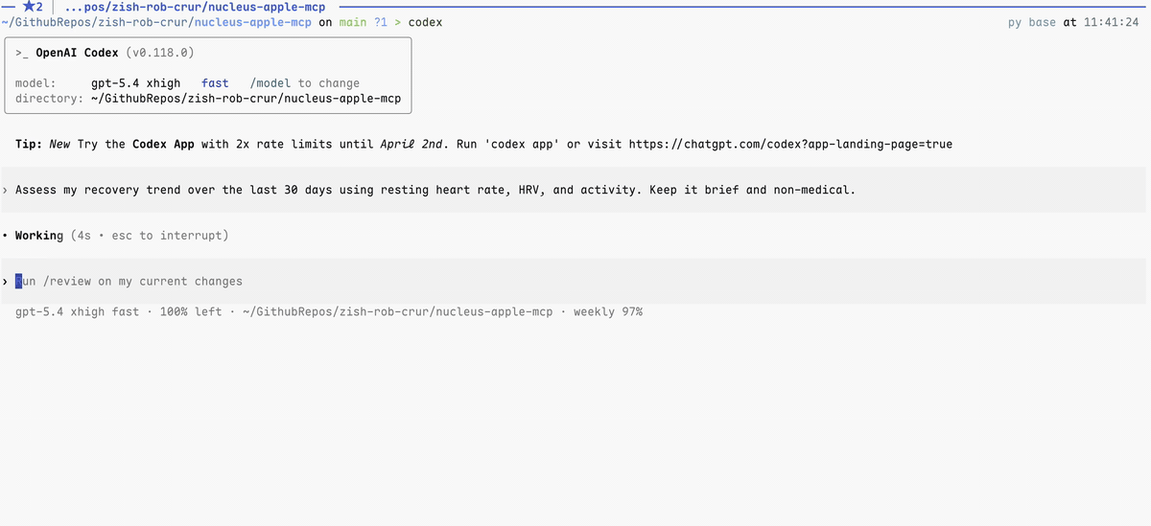Click the 'codex app' command in tip
1151x526 pixels.
point(524,144)
